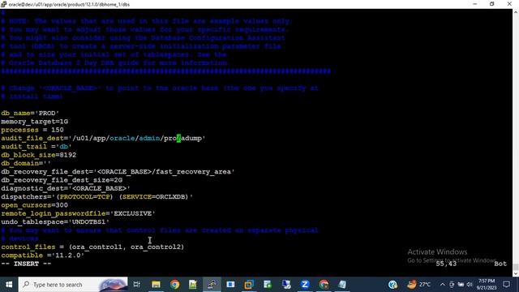The width and height of the screenshot is (519, 292).
Task: Click the control_files = (ora_control1, ora_control2) line
Action: (92, 247)
